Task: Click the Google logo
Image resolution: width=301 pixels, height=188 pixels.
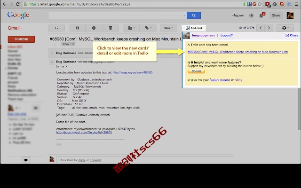Action: point(18,15)
